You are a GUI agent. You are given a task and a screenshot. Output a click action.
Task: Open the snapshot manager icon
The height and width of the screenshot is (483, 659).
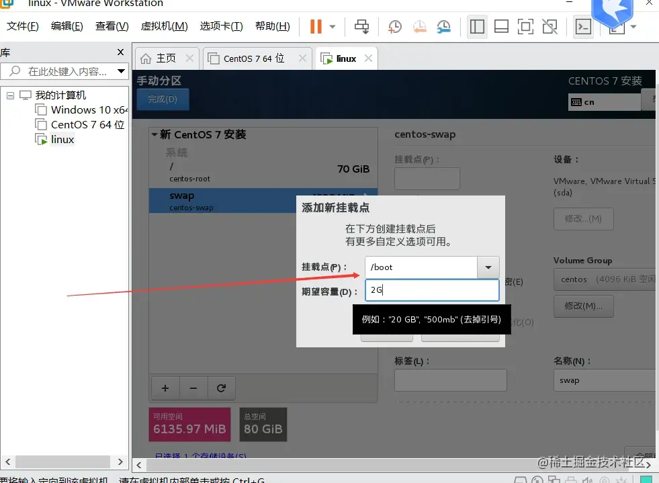coord(444,26)
